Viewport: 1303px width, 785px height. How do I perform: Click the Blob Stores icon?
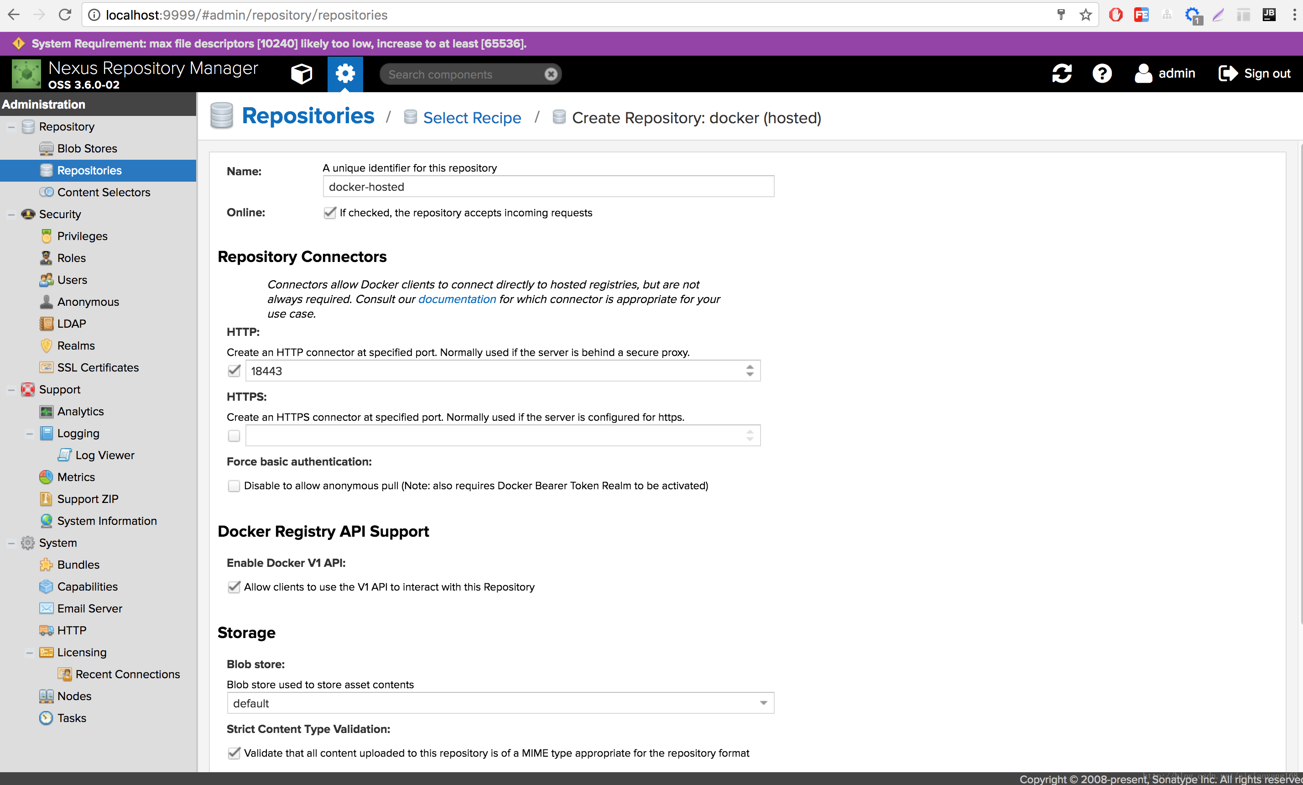click(x=46, y=149)
